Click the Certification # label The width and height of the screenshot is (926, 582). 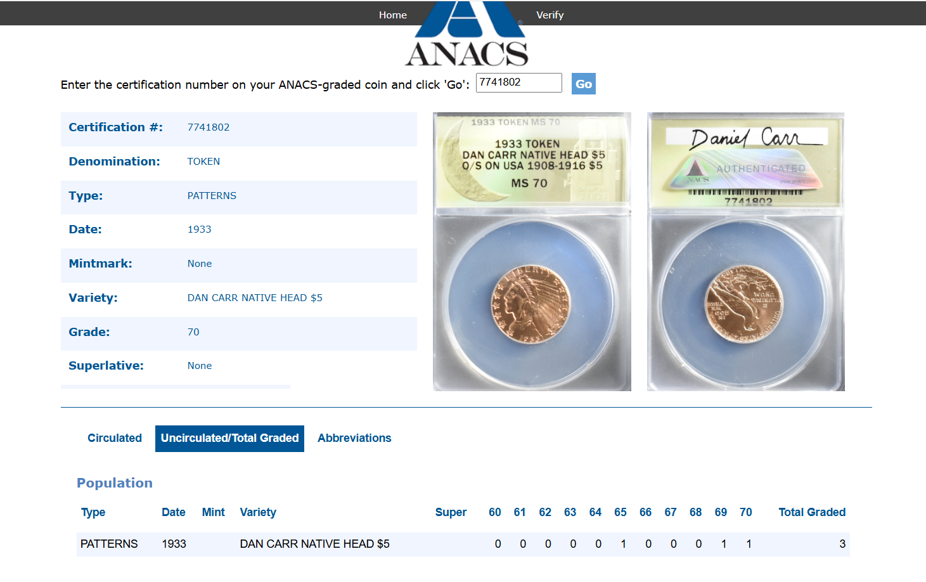pos(115,127)
